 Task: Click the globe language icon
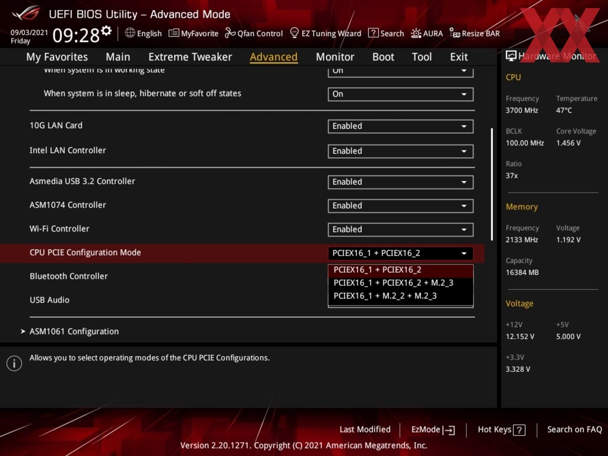(130, 33)
